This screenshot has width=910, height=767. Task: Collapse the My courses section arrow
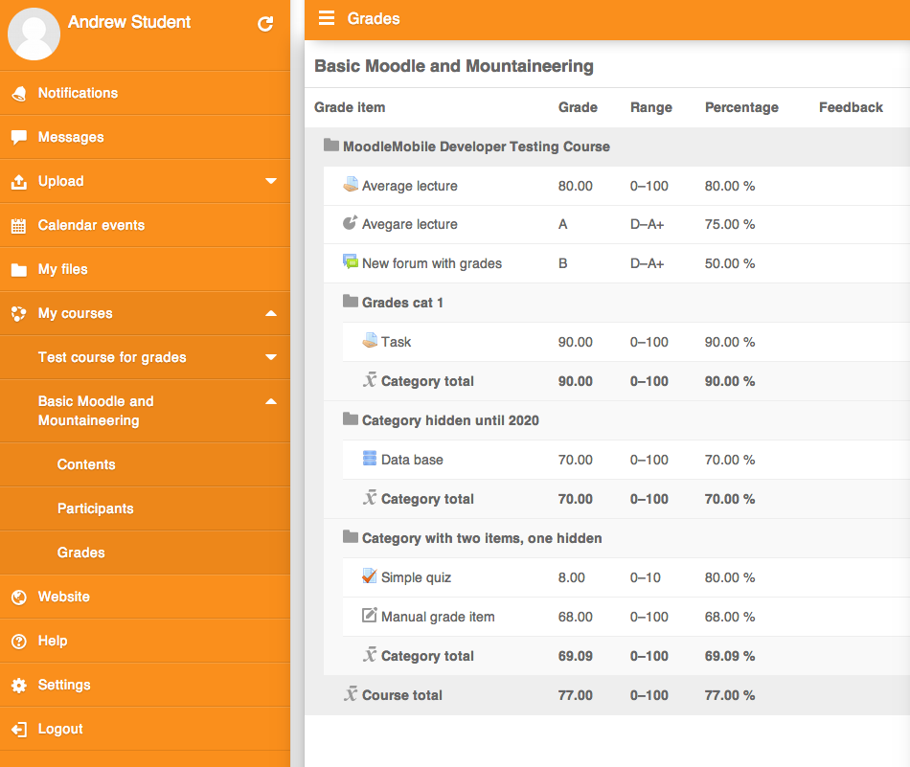(x=271, y=313)
